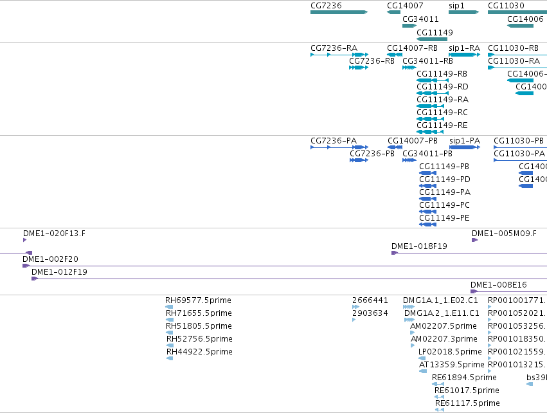Select the sip1-PA protein label
This screenshot has height=413, width=547.
(465, 141)
